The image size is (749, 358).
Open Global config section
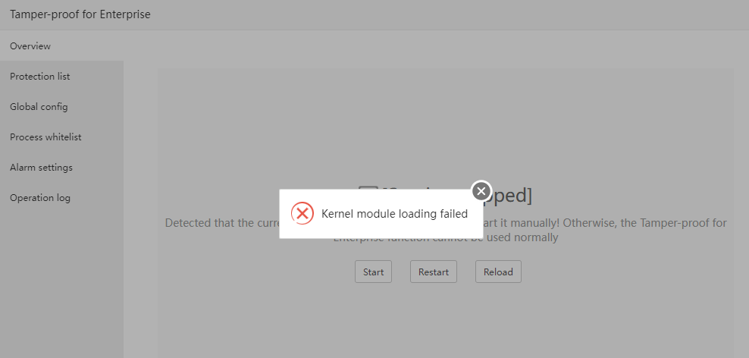[x=39, y=107]
